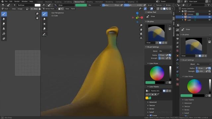Click the 3D viewport pan hand gizmo
Viewport: 212px width, 119px height.
click(x=141, y=29)
